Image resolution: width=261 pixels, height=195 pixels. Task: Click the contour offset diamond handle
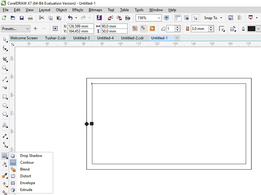(87, 124)
